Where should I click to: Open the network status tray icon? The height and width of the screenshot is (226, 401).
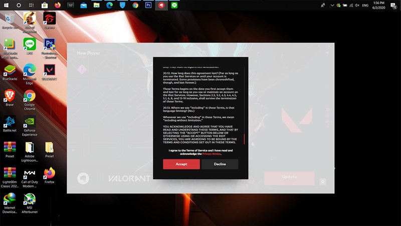point(351,5)
